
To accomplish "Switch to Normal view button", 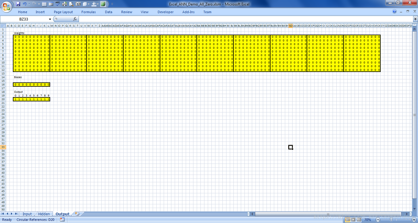I will click(x=348, y=220).
